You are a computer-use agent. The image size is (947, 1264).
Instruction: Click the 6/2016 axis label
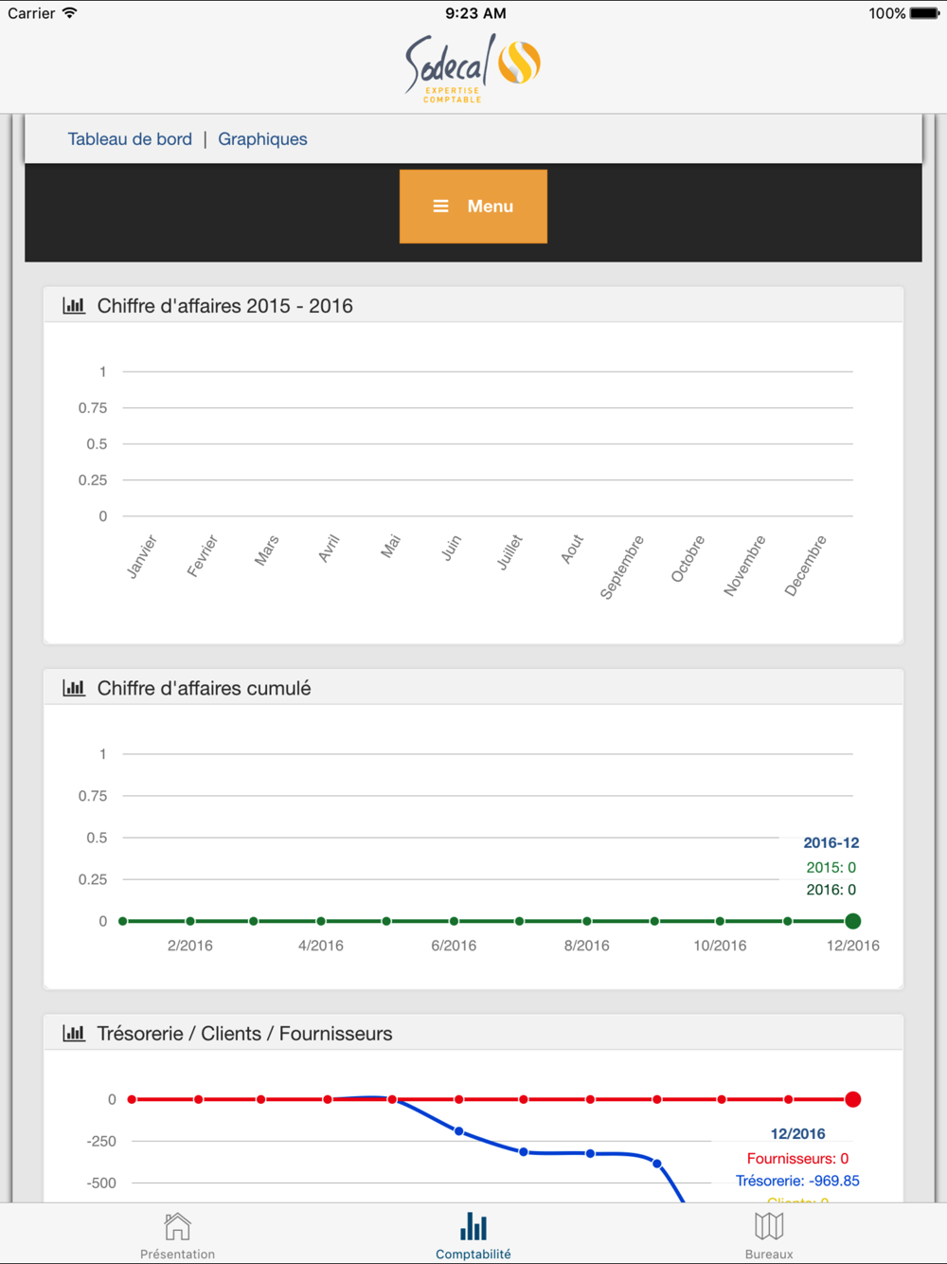pos(454,946)
